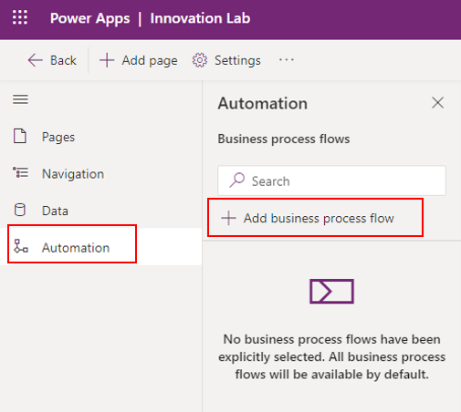Click the Data cylinder icon
This screenshot has height=412, width=461.
(x=20, y=210)
